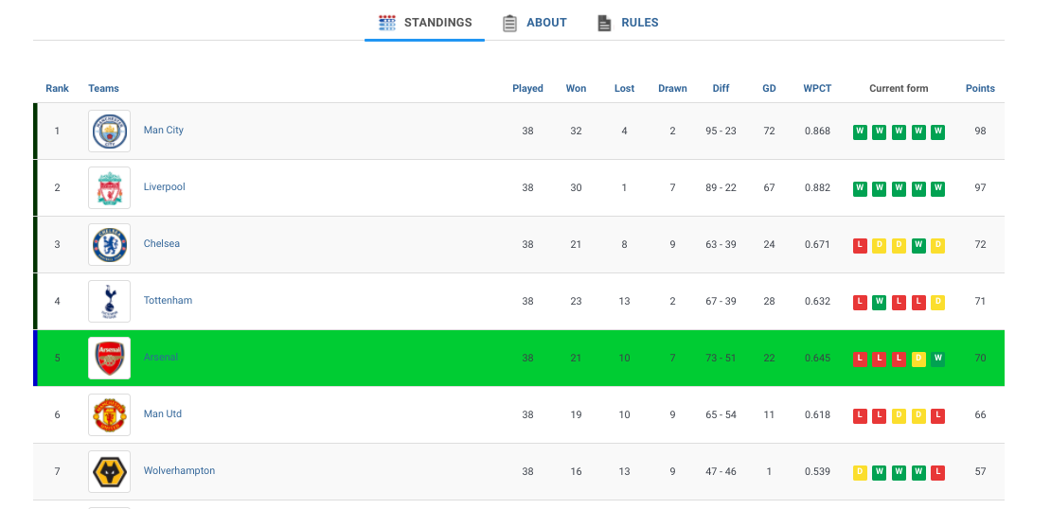This screenshot has height=509, width=1051.
Task: Click the Arsenal club crest
Action: click(109, 358)
